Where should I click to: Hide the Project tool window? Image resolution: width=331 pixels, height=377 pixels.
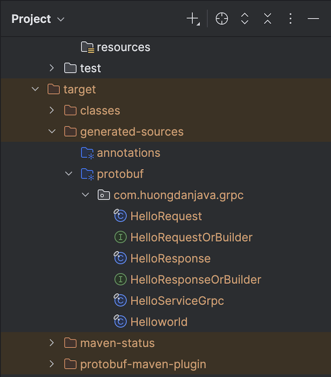[x=313, y=18]
